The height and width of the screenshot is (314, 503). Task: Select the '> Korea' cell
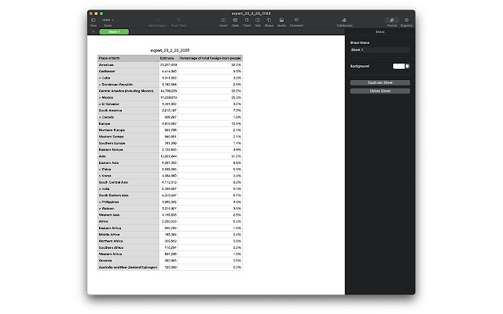[x=128, y=176]
